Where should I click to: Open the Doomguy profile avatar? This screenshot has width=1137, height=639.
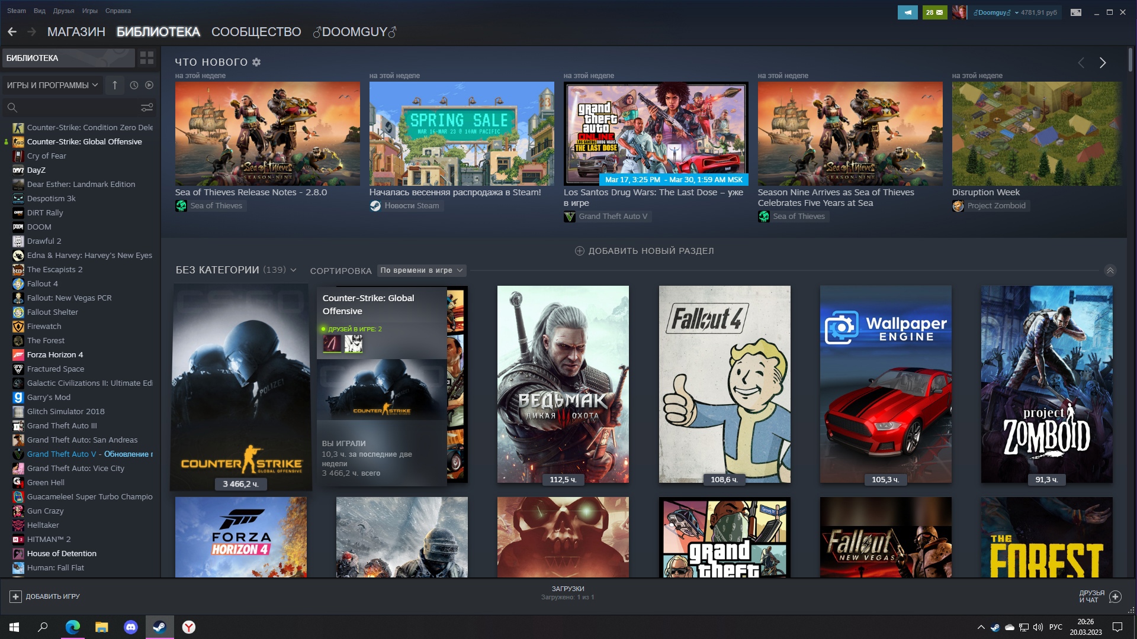click(959, 12)
